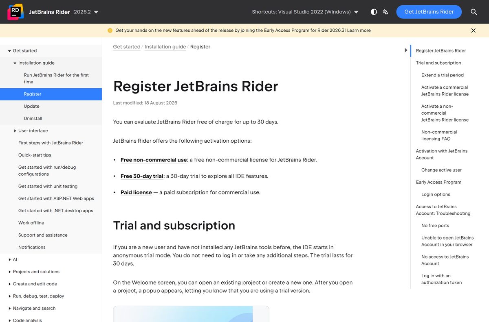Jump to Trial and subscription in contents
The height and width of the screenshot is (322, 489).
pyautogui.click(x=438, y=63)
